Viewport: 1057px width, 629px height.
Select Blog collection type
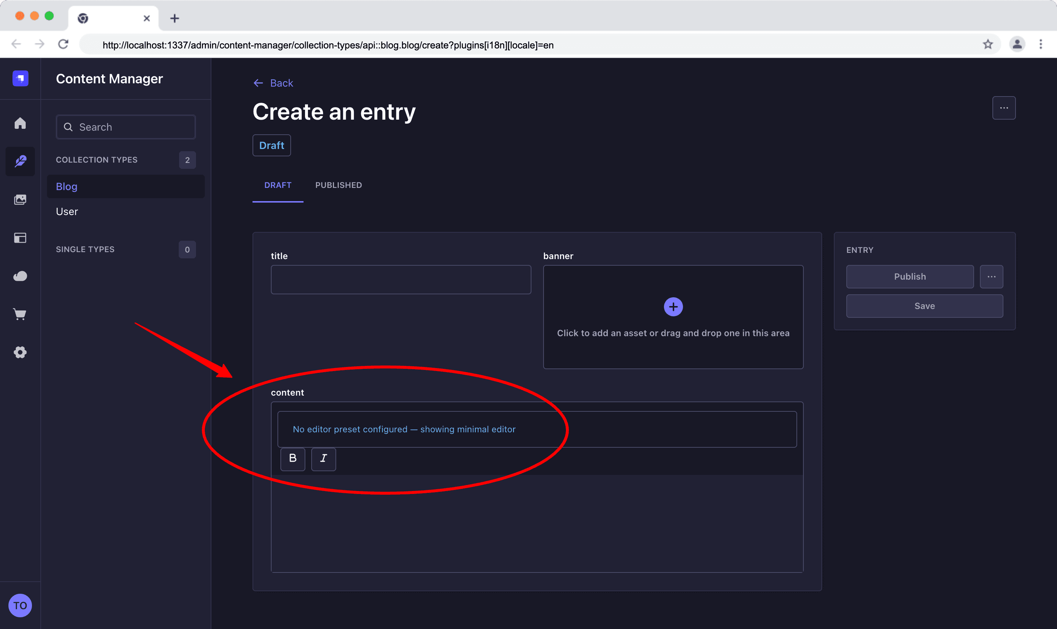tap(126, 186)
